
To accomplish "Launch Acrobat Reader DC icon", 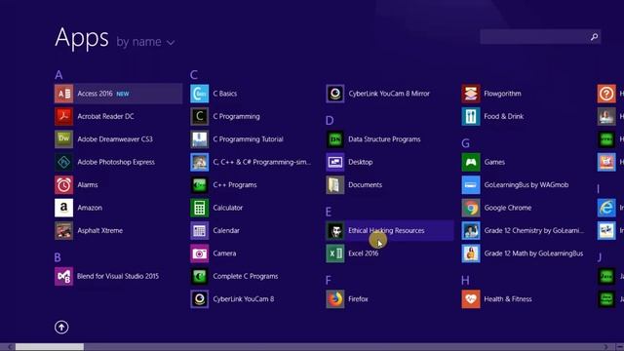I will tap(63, 116).
